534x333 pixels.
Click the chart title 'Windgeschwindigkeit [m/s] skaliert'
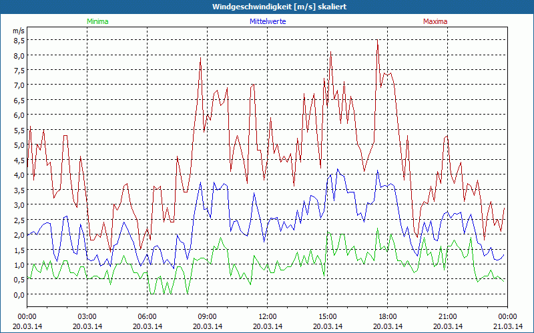coord(279,7)
